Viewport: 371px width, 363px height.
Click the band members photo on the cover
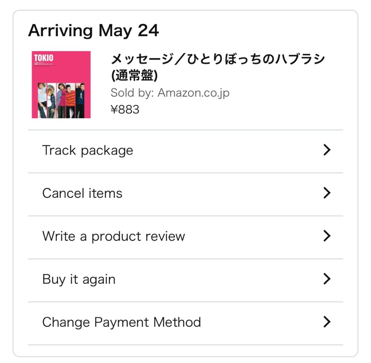click(x=61, y=100)
